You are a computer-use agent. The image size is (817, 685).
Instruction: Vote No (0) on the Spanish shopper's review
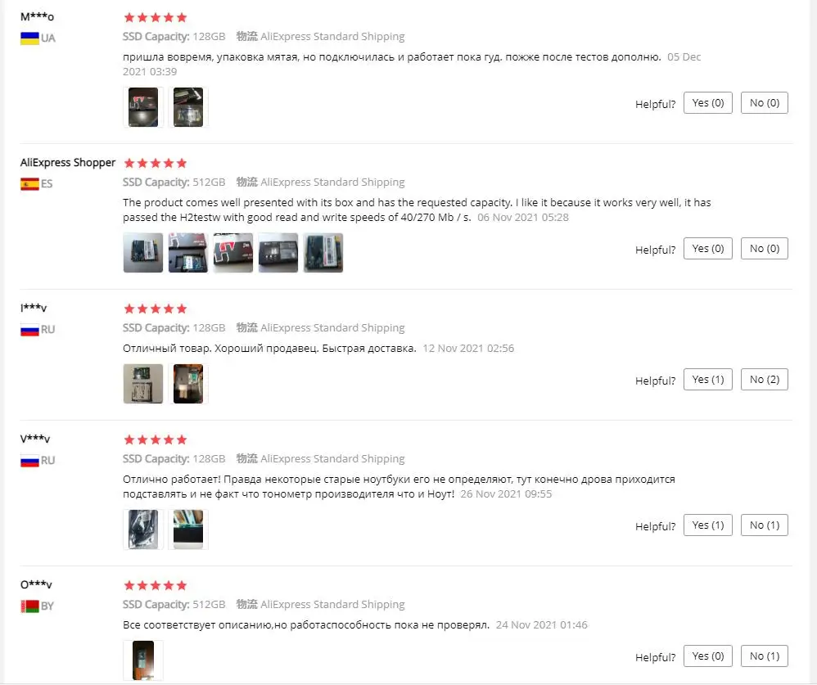point(765,249)
